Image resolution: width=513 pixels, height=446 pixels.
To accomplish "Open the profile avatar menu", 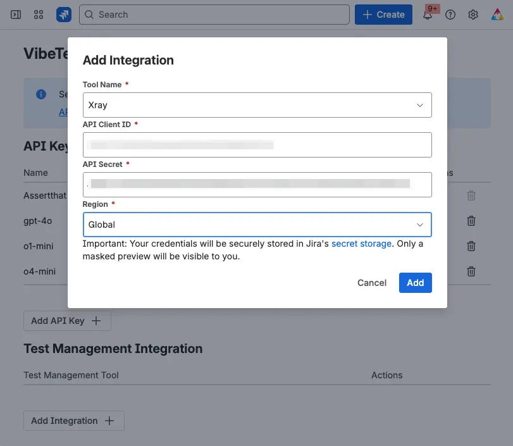I will tap(497, 15).
